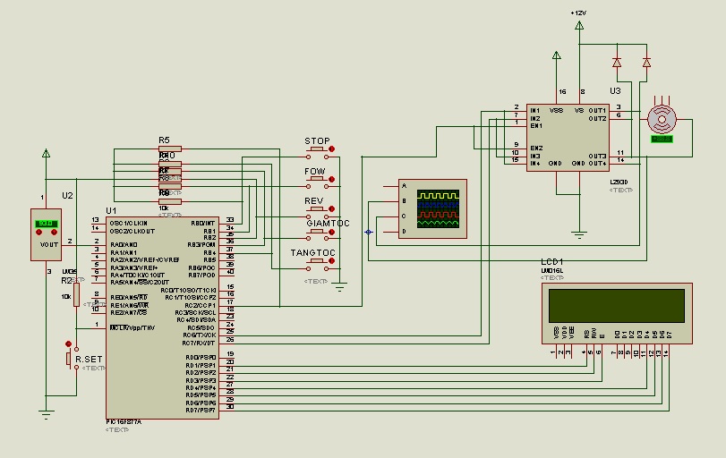The height and width of the screenshot is (458, 726).
Task: Select the ground symbol below the R.SET button
Action: [x=47, y=414]
